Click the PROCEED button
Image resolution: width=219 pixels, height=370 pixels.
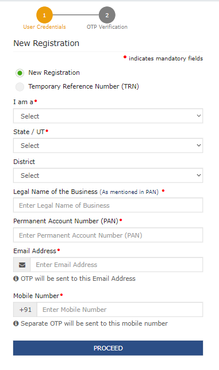[108, 348]
